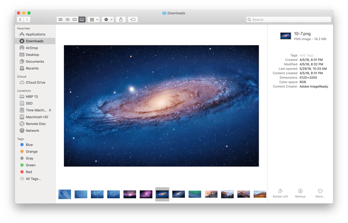The image size is (348, 223).
Task: Open the More quick actions menu
Action: tap(320, 193)
